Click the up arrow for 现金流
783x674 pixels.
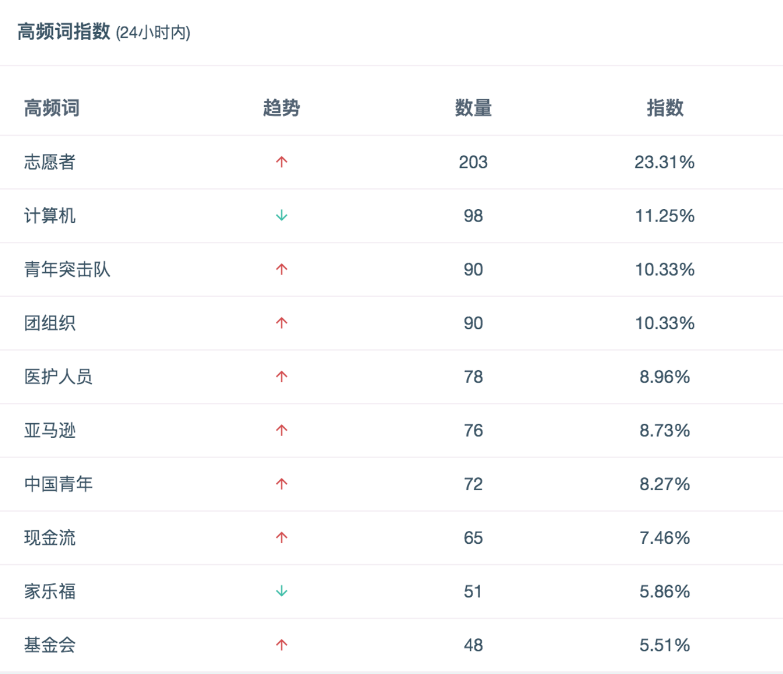[282, 538]
